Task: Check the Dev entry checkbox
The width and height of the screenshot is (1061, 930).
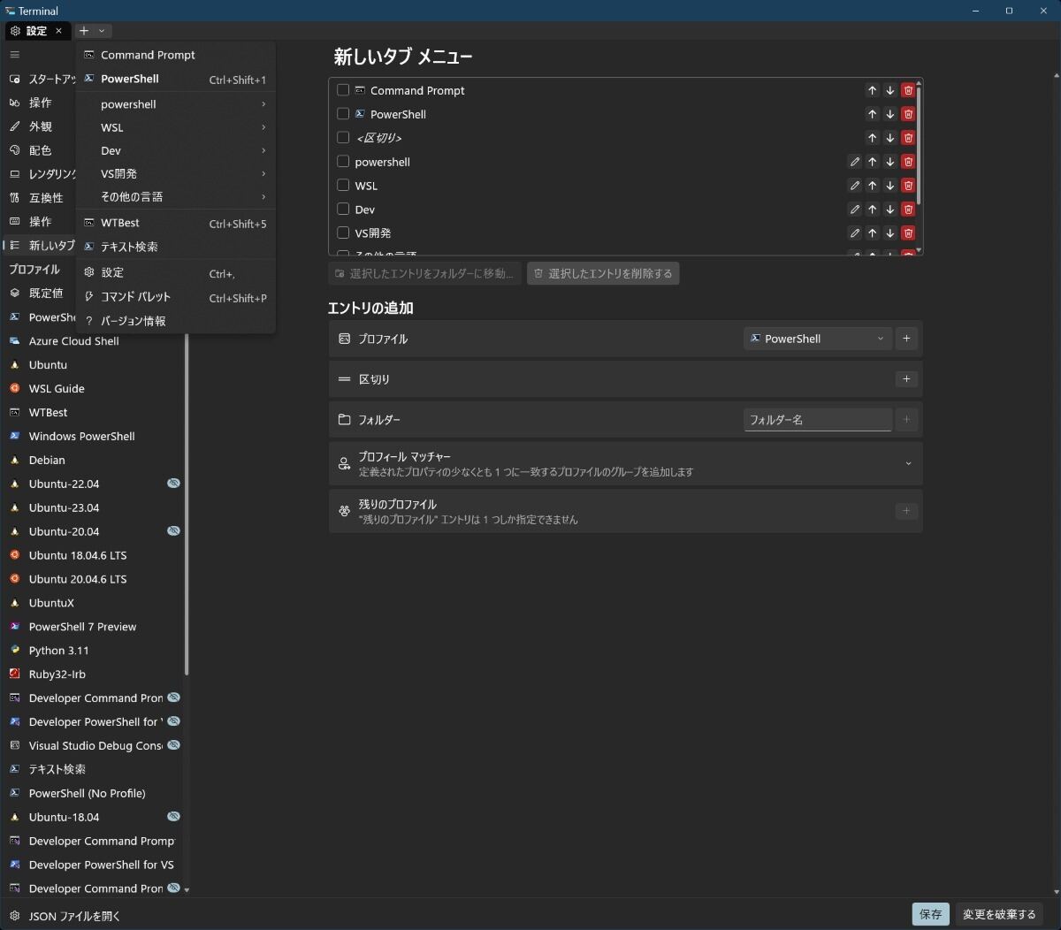Action: [343, 210]
